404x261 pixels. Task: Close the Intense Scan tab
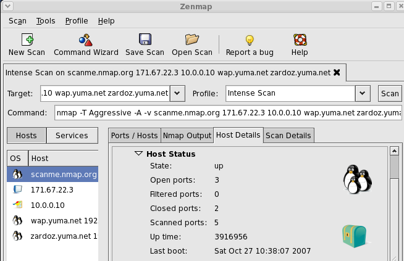point(337,73)
